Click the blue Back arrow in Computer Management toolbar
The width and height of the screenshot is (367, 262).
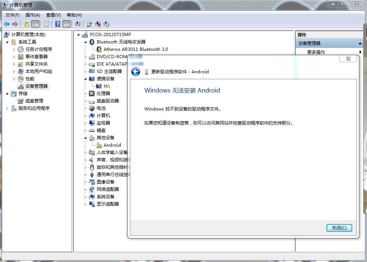(7, 24)
